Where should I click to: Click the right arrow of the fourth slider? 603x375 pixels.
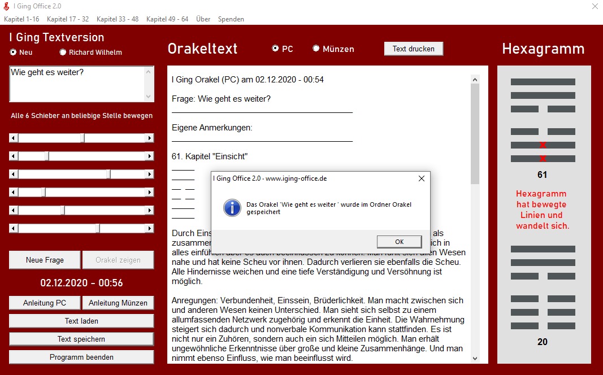pyautogui.click(x=150, y=192)
